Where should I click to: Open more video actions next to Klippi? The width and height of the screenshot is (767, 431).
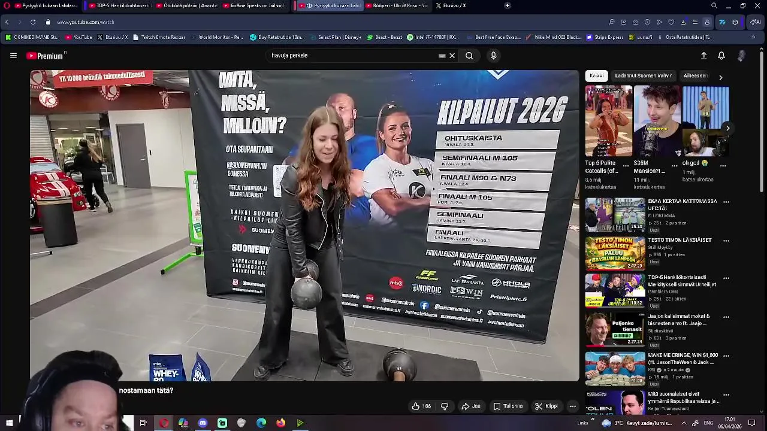(x=572, y=406)
